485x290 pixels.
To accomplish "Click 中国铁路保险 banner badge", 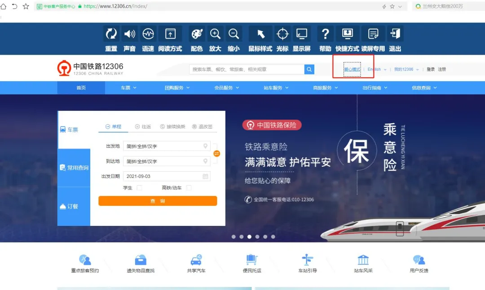I will [x=272, y=125].
